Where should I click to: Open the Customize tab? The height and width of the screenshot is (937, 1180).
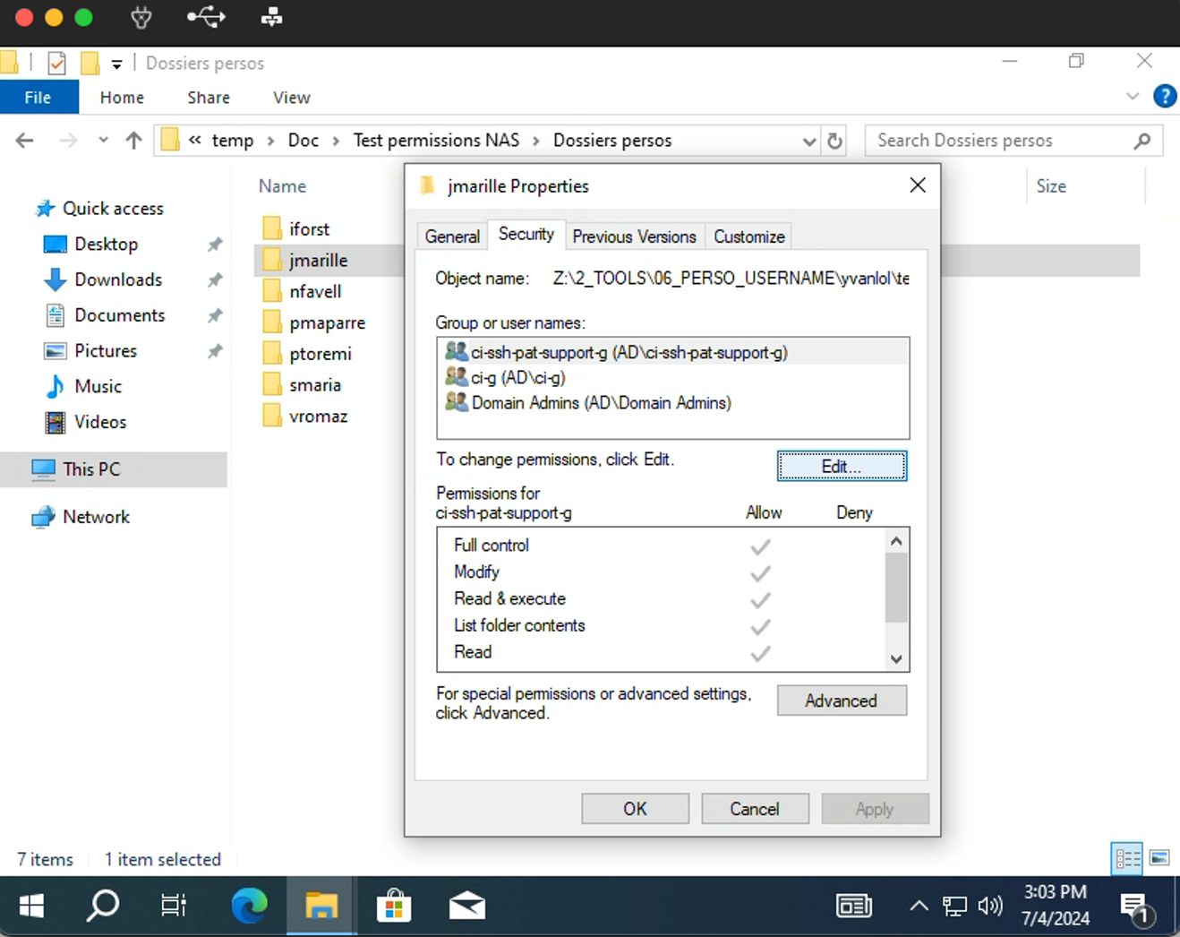click(x=748, y=236)
